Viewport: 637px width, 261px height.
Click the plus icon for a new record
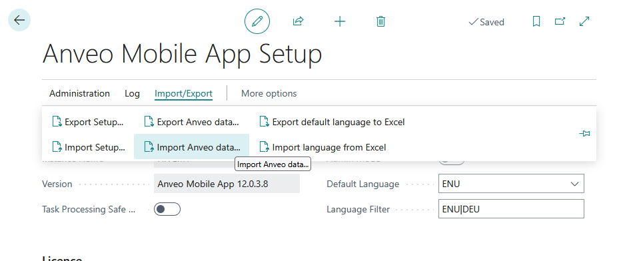click(x=340, y=21)
